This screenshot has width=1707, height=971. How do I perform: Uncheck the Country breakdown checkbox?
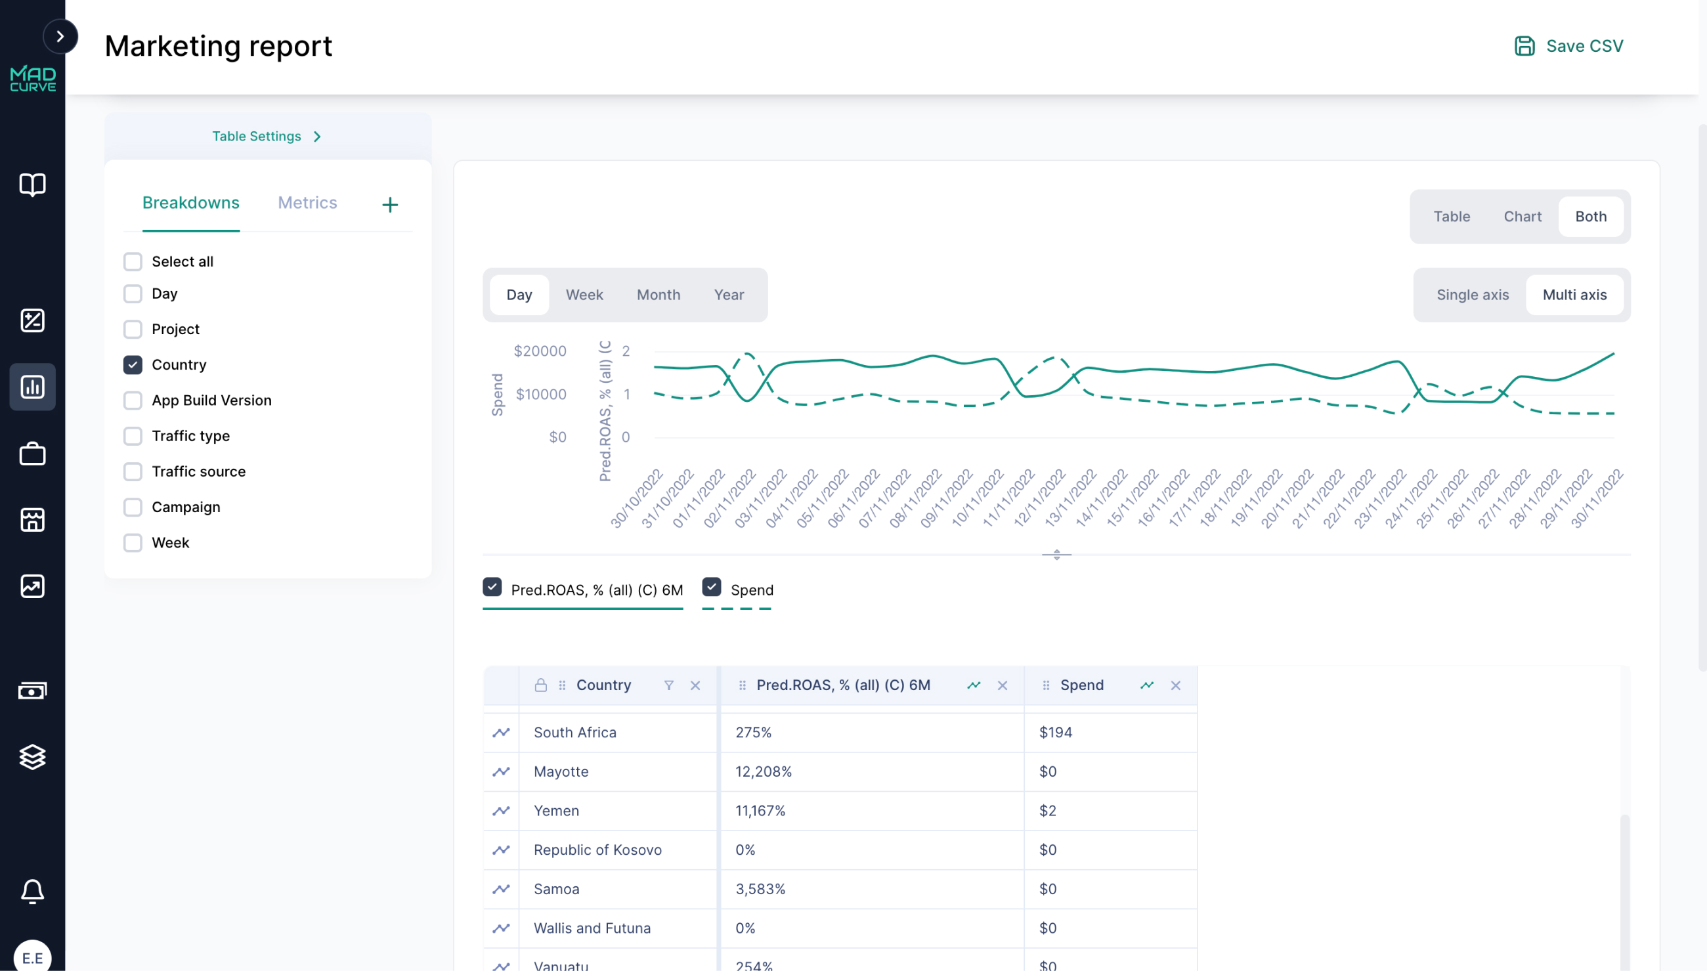click(x=133, y=365)
